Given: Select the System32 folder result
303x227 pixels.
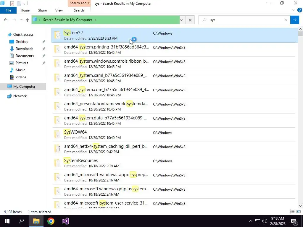Looking at the screenshot, I should pyautogui.click(x=175, y=35).
